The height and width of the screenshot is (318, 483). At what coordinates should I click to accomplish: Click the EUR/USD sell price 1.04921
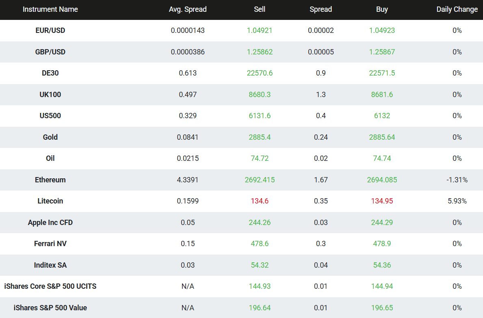(x=260, y=30)
